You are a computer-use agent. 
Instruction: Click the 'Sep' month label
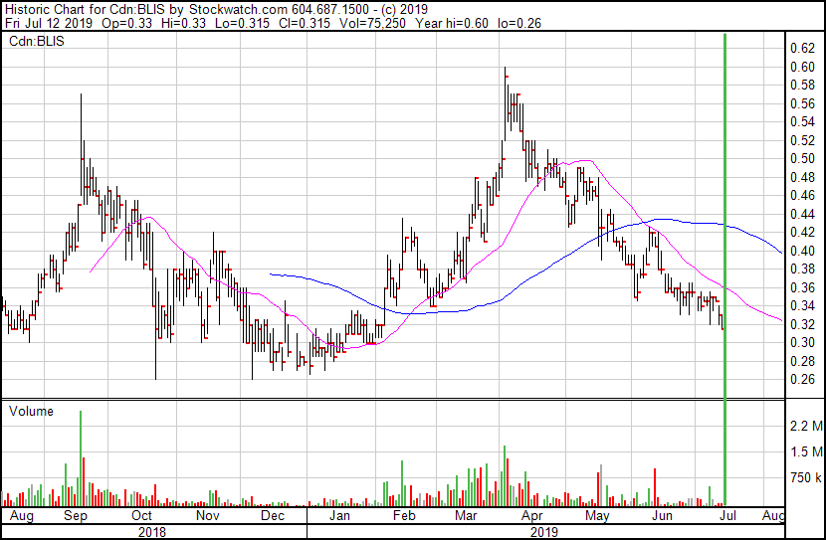pyautogui.click(x=76, y=516)
